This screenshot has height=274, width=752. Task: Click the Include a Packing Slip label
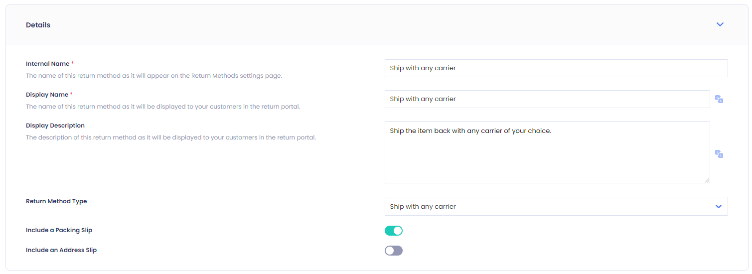click(59, 230)
